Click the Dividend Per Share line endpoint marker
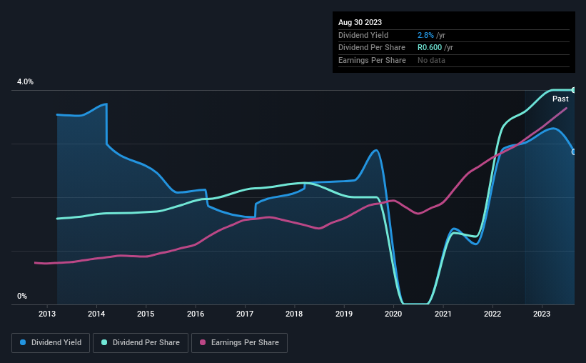The width and height of the screenshot is (586, 363). 574,90
